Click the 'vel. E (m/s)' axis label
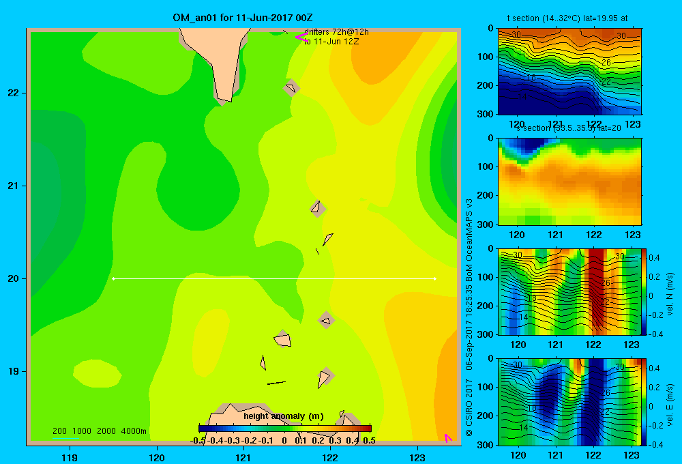 tap(670, 405)
